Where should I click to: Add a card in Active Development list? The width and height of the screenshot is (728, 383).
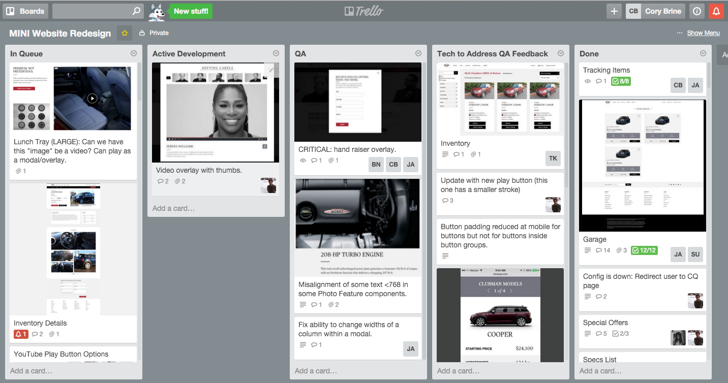point(173,208)
